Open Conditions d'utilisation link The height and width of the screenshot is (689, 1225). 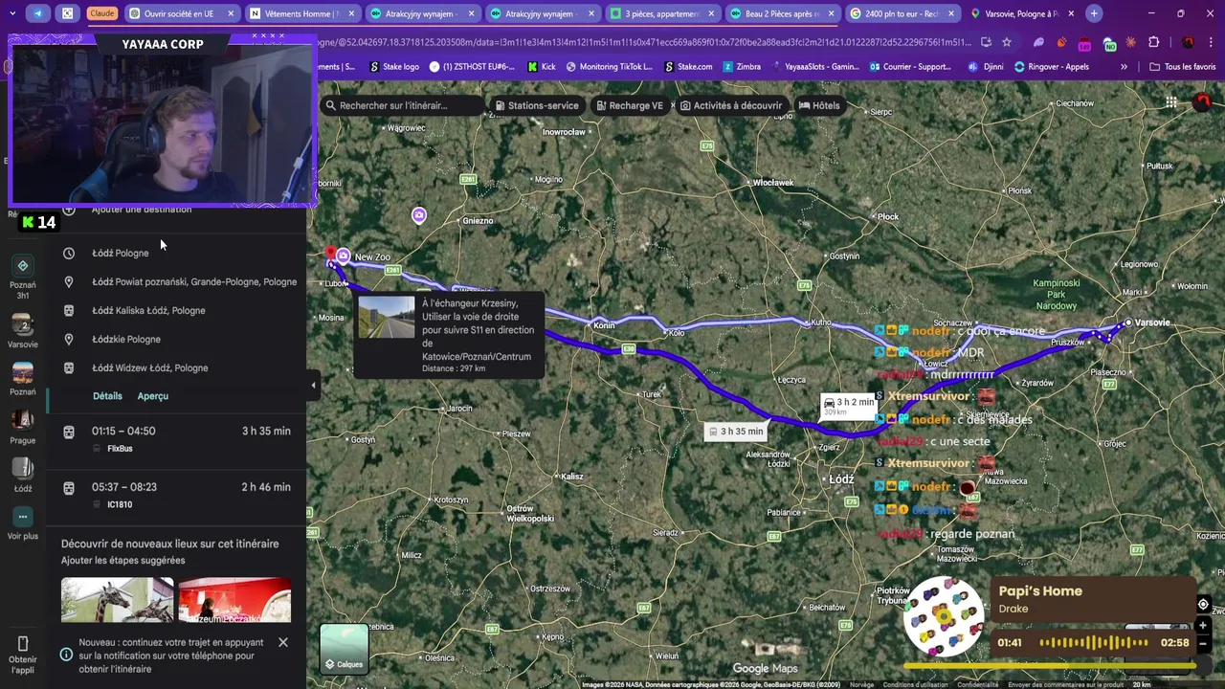(x=916, y=684)
